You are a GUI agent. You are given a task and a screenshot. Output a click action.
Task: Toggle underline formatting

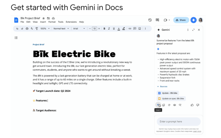pos(114,29)
